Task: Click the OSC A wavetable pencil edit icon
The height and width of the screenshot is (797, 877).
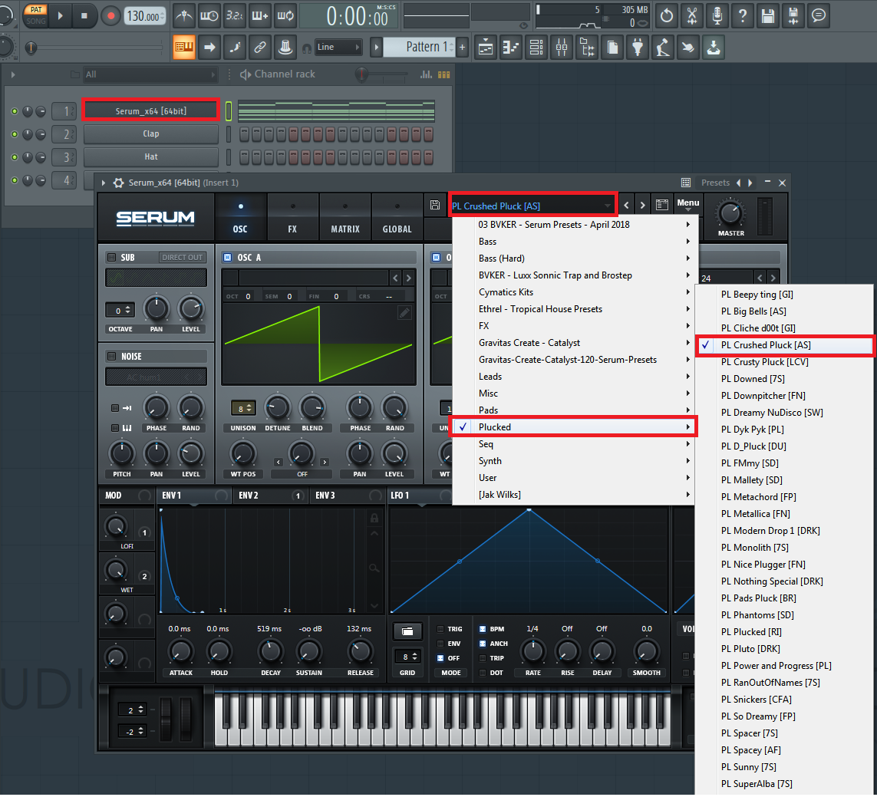Action: (x=404, y=313)
